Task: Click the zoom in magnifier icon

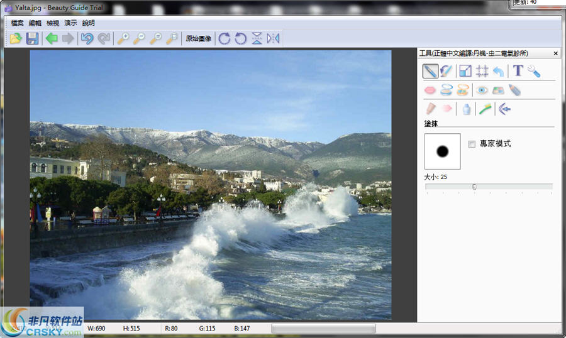Action: (123, 39)
